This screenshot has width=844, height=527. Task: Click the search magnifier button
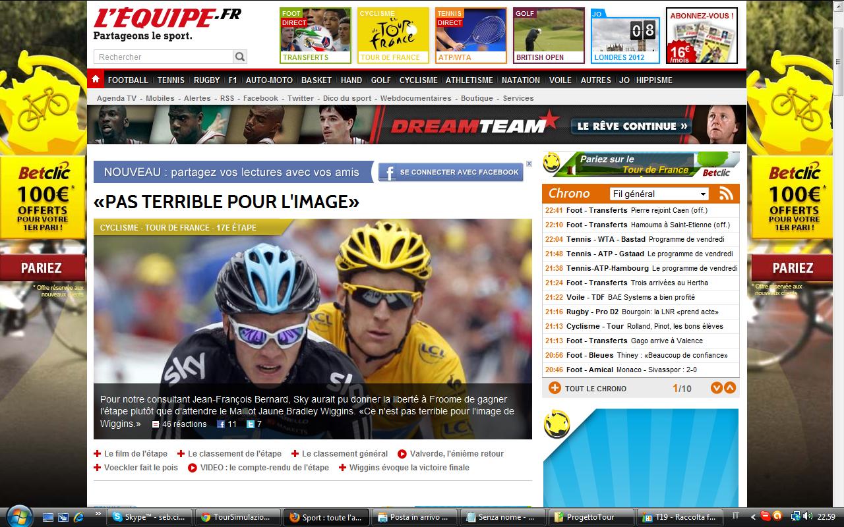pyautogui.click(x=240, y=57)
